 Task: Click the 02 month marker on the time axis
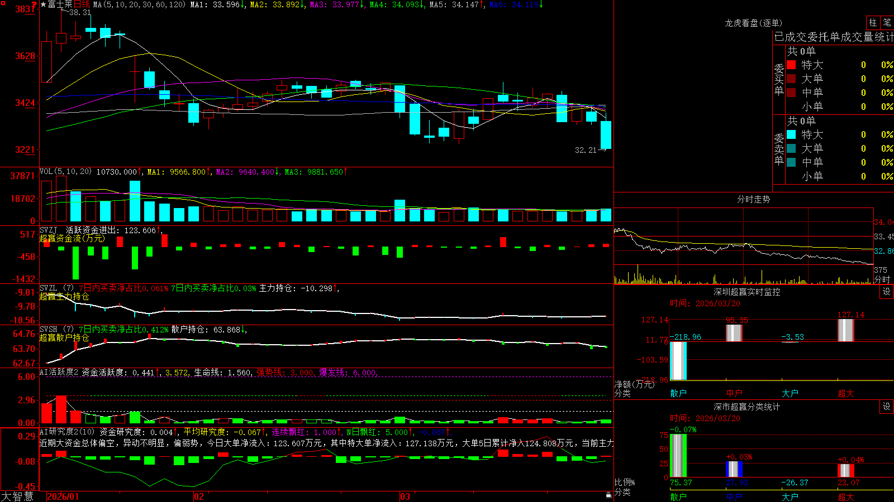pos(199,496)
